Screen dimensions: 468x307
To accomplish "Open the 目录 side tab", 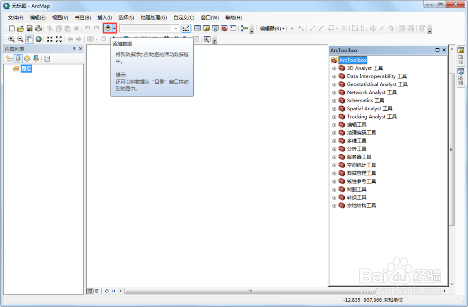I will point(461,56).
